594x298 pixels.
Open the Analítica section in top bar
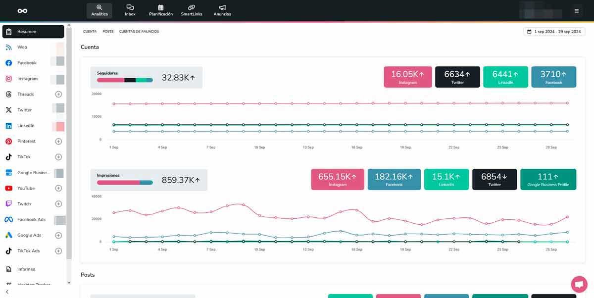(x=99, y=10)
